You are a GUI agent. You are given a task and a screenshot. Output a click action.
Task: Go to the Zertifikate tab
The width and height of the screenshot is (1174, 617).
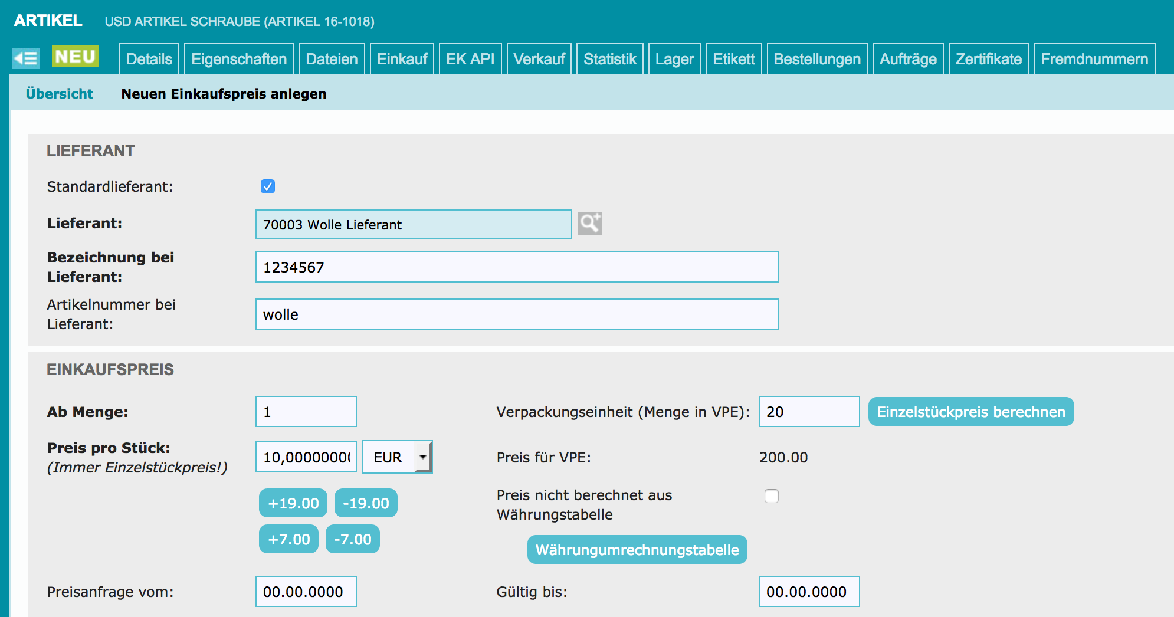click(x=988, y=59)
